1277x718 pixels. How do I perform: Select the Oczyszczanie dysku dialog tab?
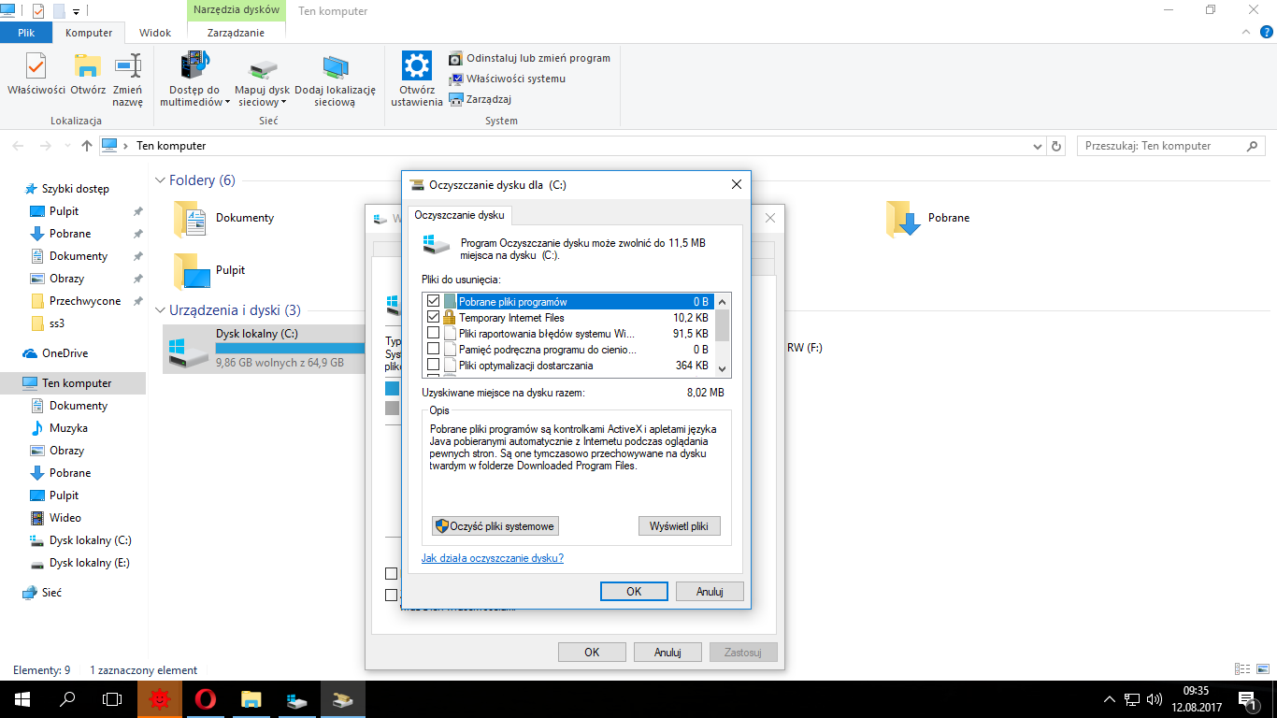point(459,215)
